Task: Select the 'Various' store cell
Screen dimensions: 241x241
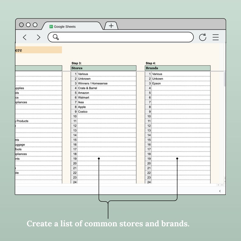Action: coord(107,74)
